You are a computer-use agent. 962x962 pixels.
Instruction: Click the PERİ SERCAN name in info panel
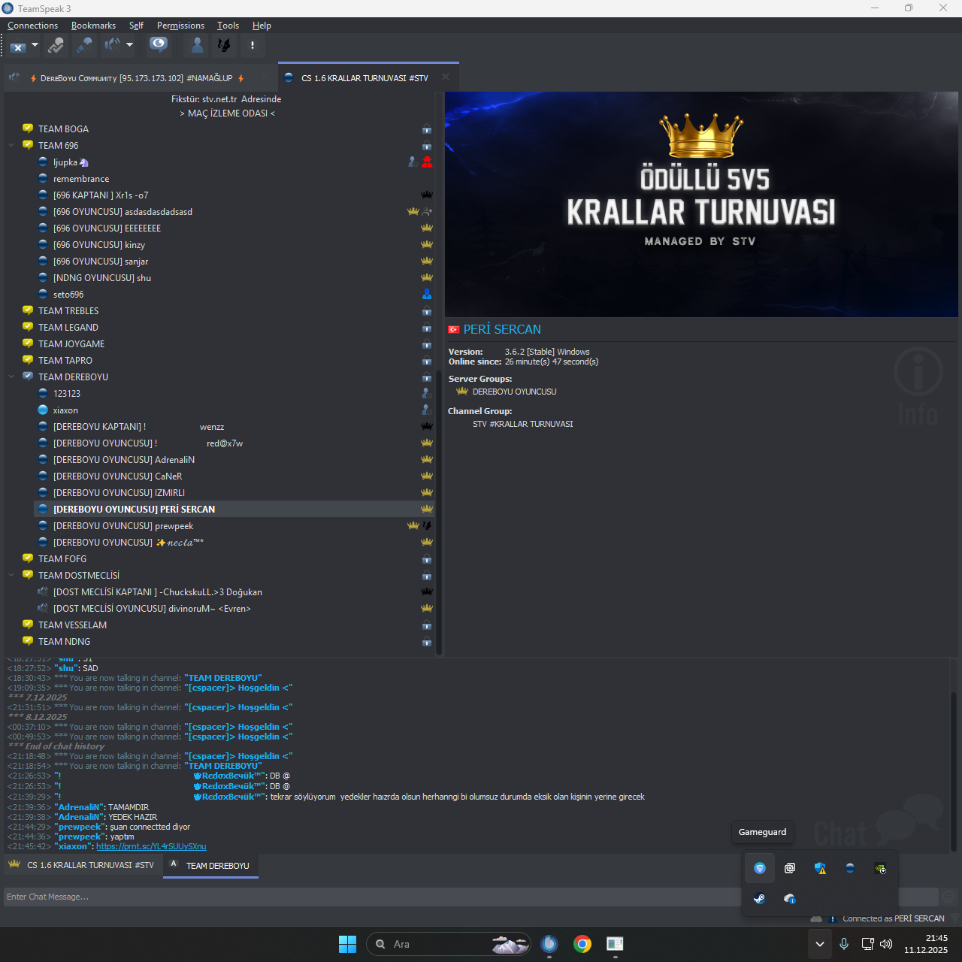click(x=502, y=329)
